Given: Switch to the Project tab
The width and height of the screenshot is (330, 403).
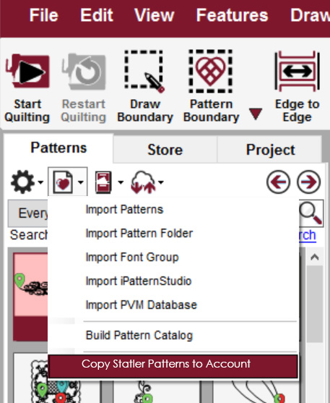Looking at the screenshot, I should click(x=270, y=150).
